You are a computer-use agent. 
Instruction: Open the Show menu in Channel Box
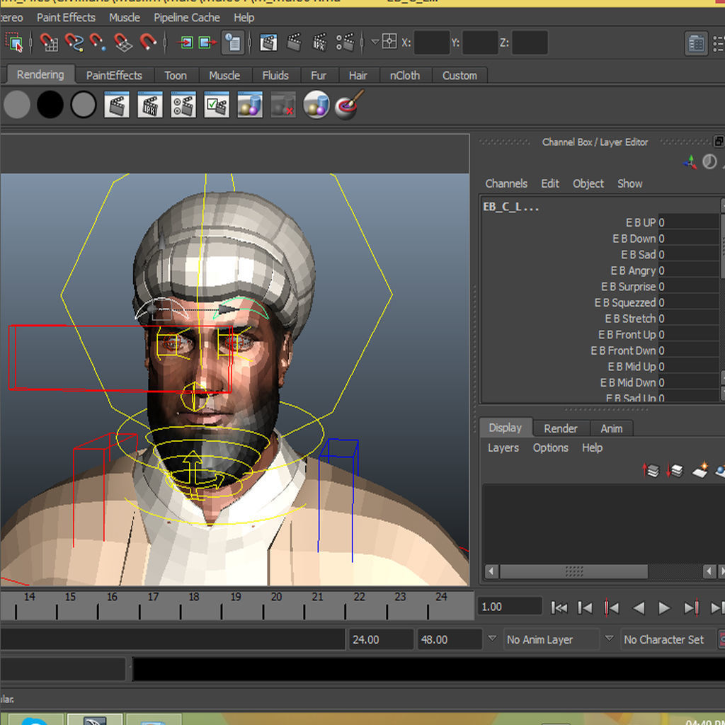pyautogui.click(x=629, y=183)
